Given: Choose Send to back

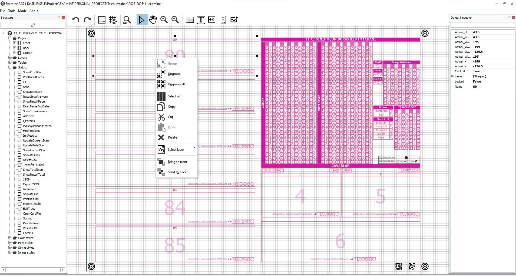Looking at the screenshot, I should [x=177, y=172].
